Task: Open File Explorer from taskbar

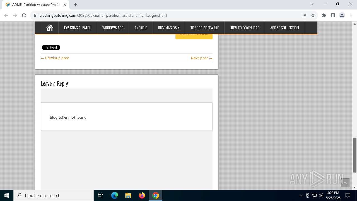Action: tap(128, 195)
